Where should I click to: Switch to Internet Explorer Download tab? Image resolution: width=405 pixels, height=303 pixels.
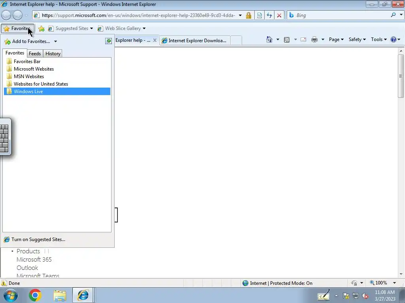coord(195,41)
